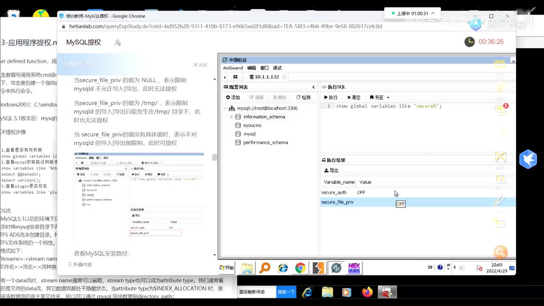Click into the SQL editor line
The height and width of the screenshot is (306, 544).
[388, 106]
